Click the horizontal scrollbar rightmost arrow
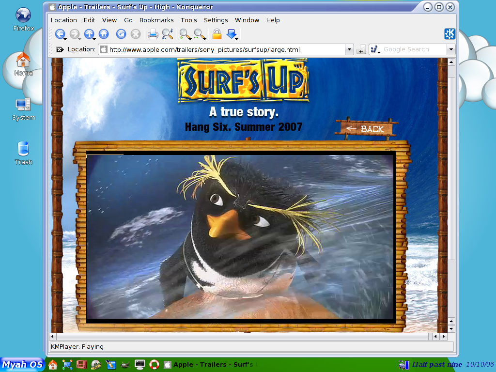 click(444, 336)
